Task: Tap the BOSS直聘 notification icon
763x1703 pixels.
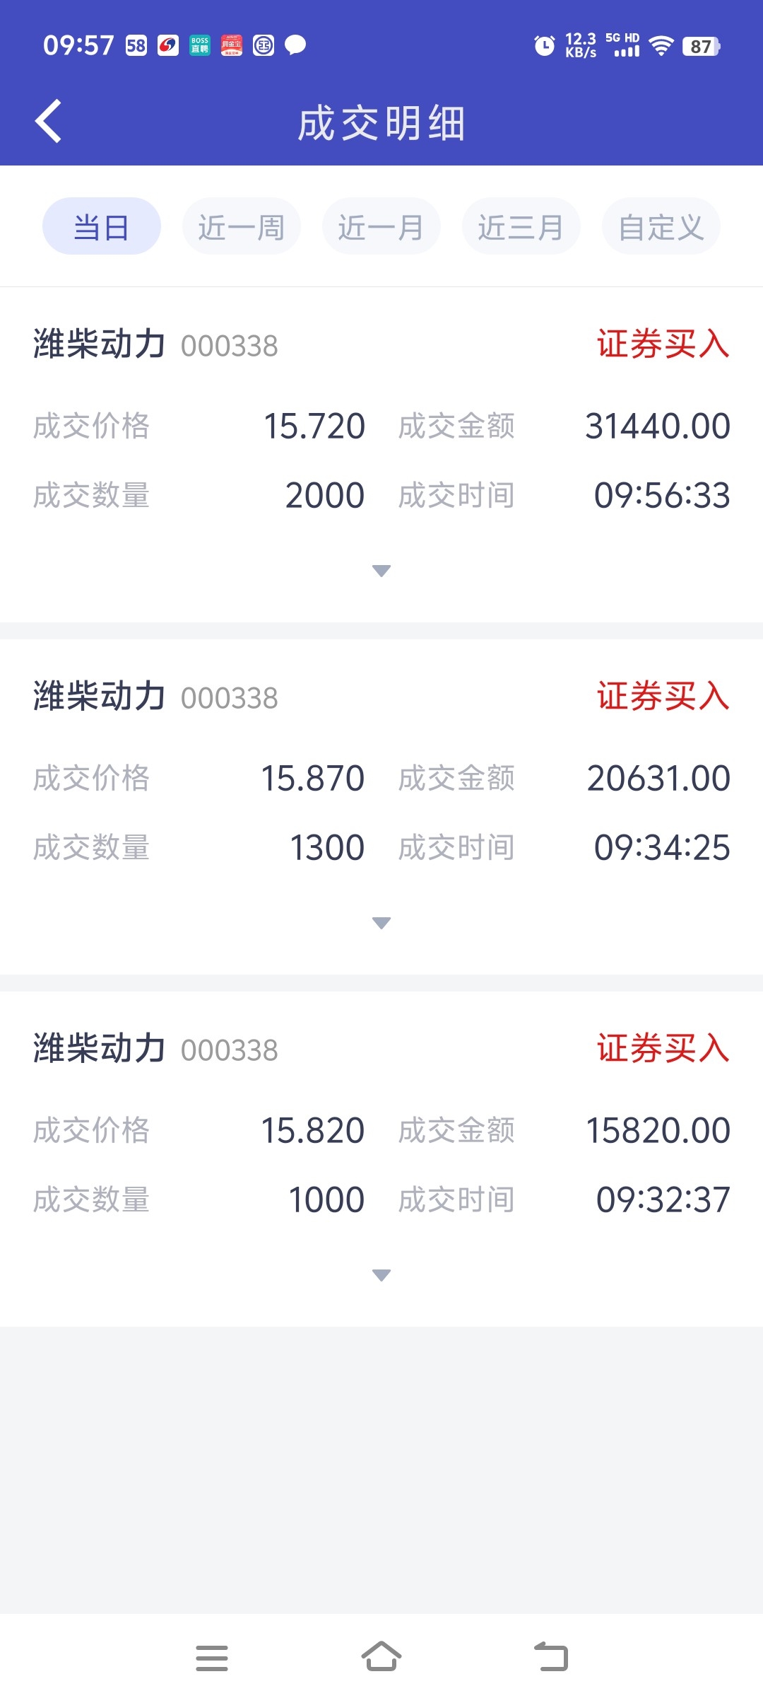Action: (x=200, y=45)
